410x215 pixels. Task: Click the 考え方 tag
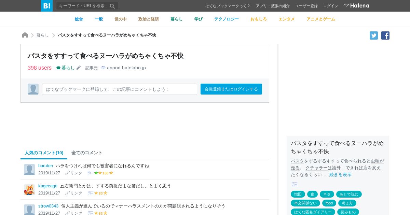tap(347, 203)
